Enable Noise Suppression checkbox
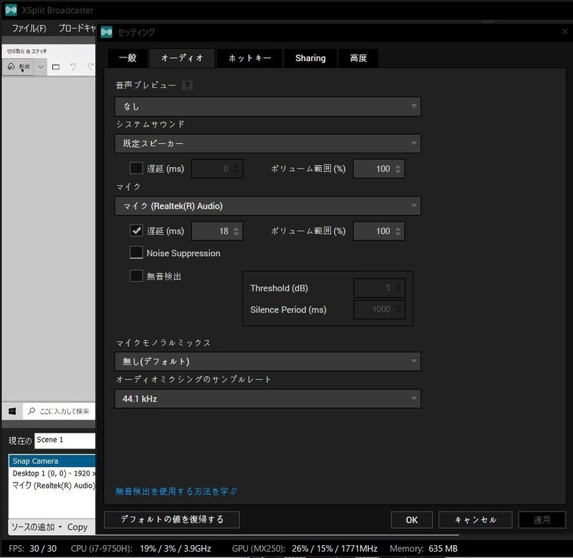The height and width of the screenshot is (558, 573). click(x=136, y=252)
